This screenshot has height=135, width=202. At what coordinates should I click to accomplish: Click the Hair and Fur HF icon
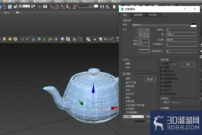point(50,39)
